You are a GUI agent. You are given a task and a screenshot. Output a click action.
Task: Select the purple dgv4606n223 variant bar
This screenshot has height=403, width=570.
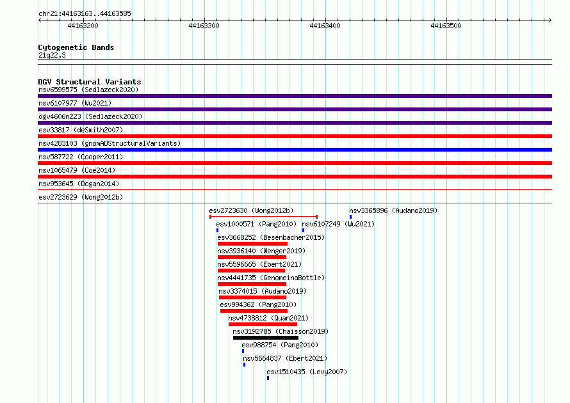click(295, 123)
